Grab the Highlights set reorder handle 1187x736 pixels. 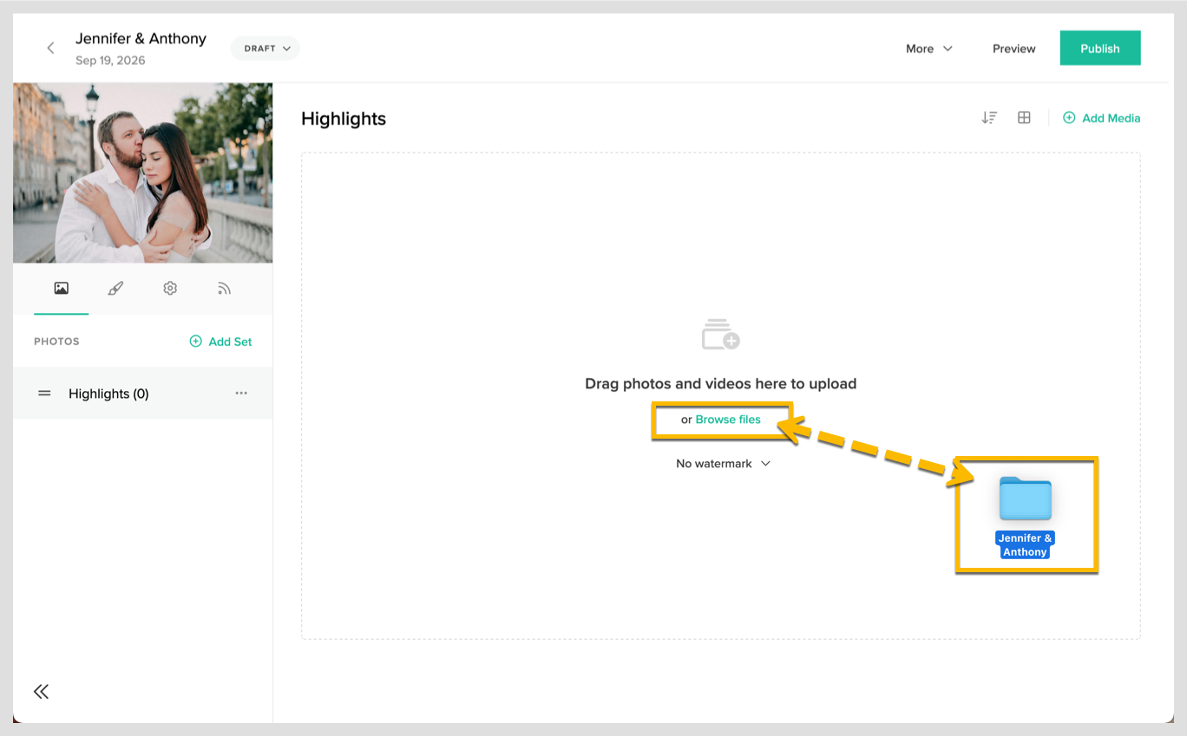(44, 394)
